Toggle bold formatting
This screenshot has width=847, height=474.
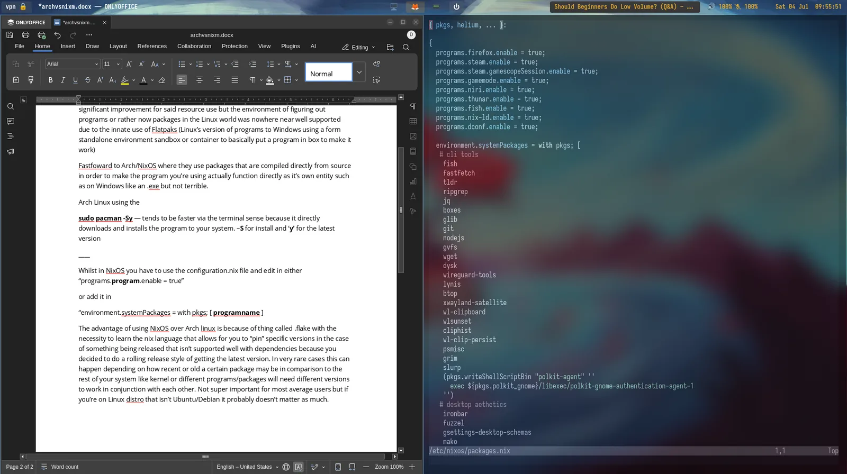50,80
